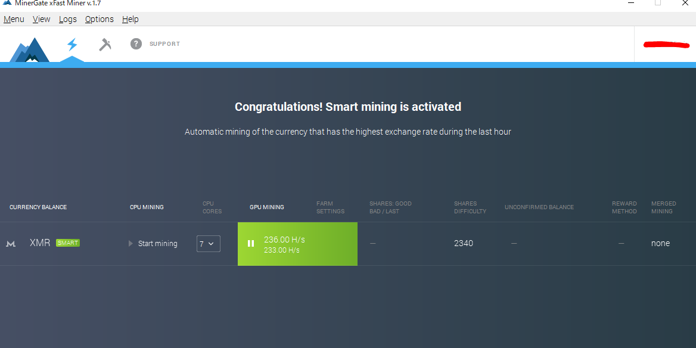Pause GPU mining with the pause icon
Image resolution: width=696 pixels, height=348 pixels.
pyautogui.click(x=251, y=243)
